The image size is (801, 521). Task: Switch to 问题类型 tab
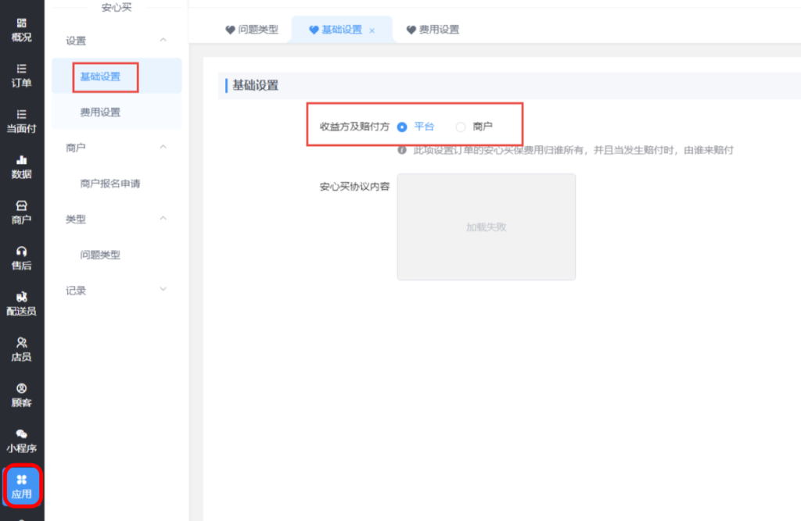[252, 30]
